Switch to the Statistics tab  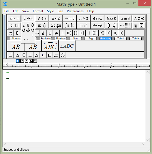[46, 39]
